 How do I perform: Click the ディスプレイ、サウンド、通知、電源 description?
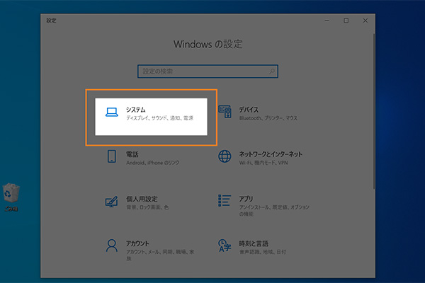click(159, 118)
